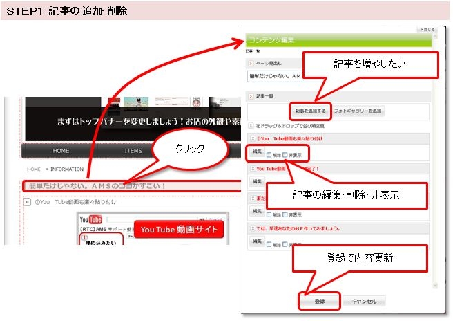
Task: Click the YouTube logo in embedded screenshot
Action: tap(90, 219)
